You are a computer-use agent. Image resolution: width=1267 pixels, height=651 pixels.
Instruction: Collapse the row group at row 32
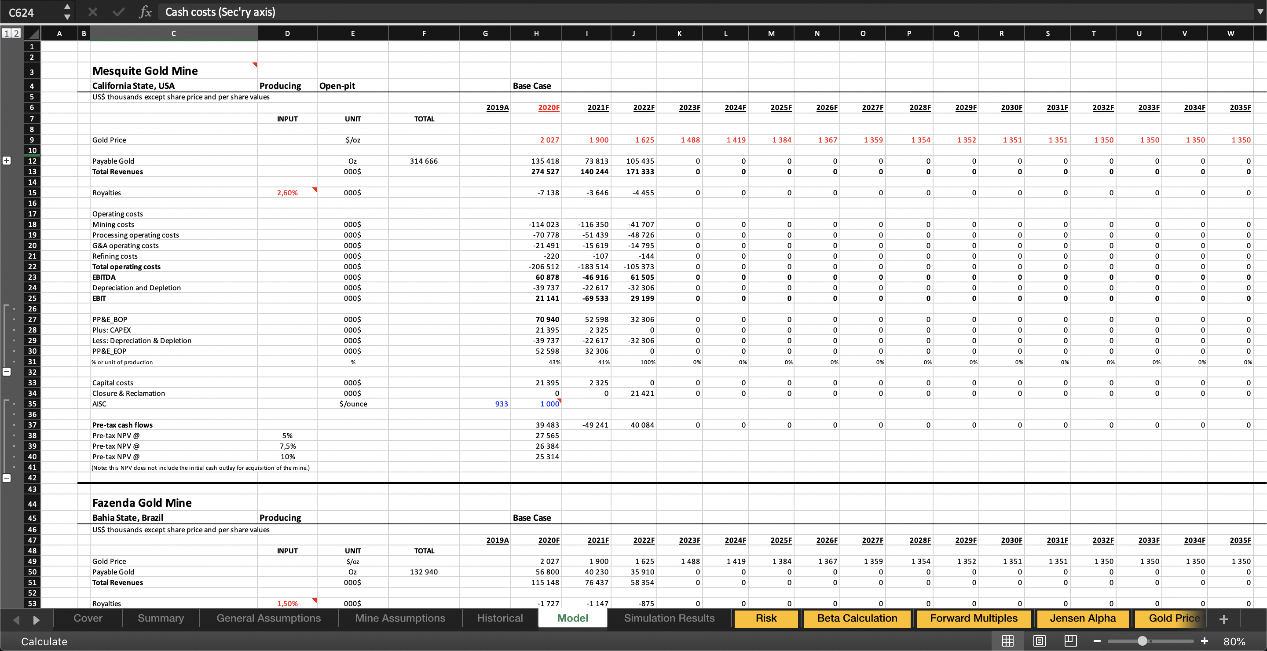pos(7,372)
